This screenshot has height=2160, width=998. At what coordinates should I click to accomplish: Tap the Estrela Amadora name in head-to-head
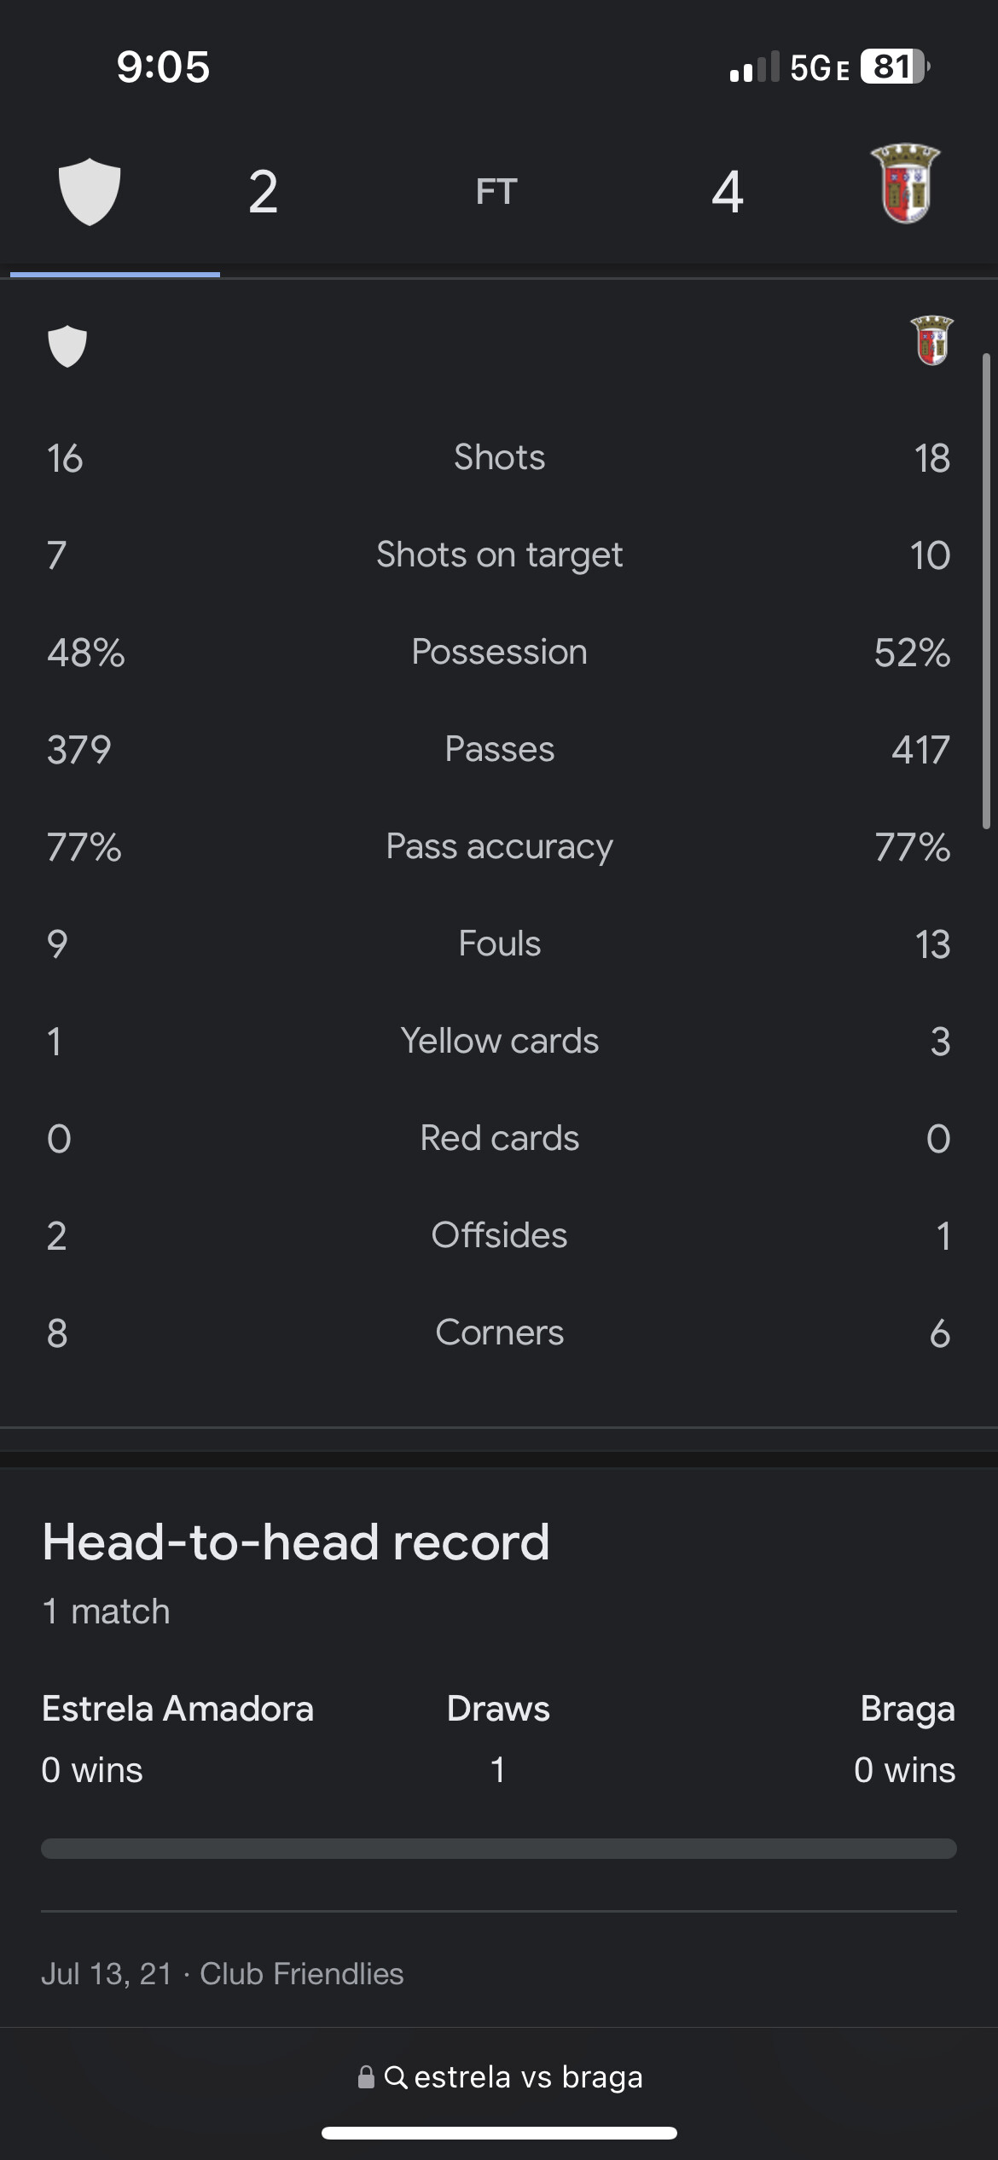(x=177, y=1709)
